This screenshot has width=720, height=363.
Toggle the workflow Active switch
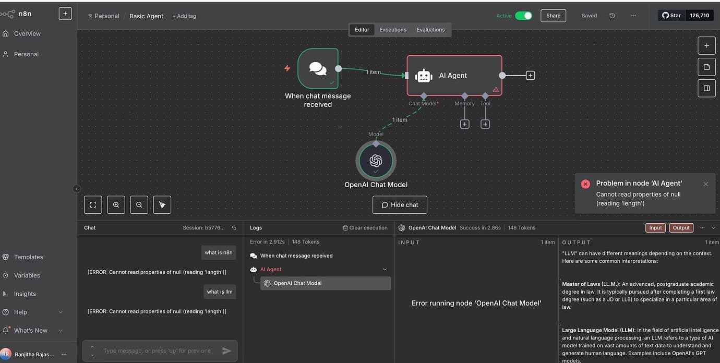(523, 16)
